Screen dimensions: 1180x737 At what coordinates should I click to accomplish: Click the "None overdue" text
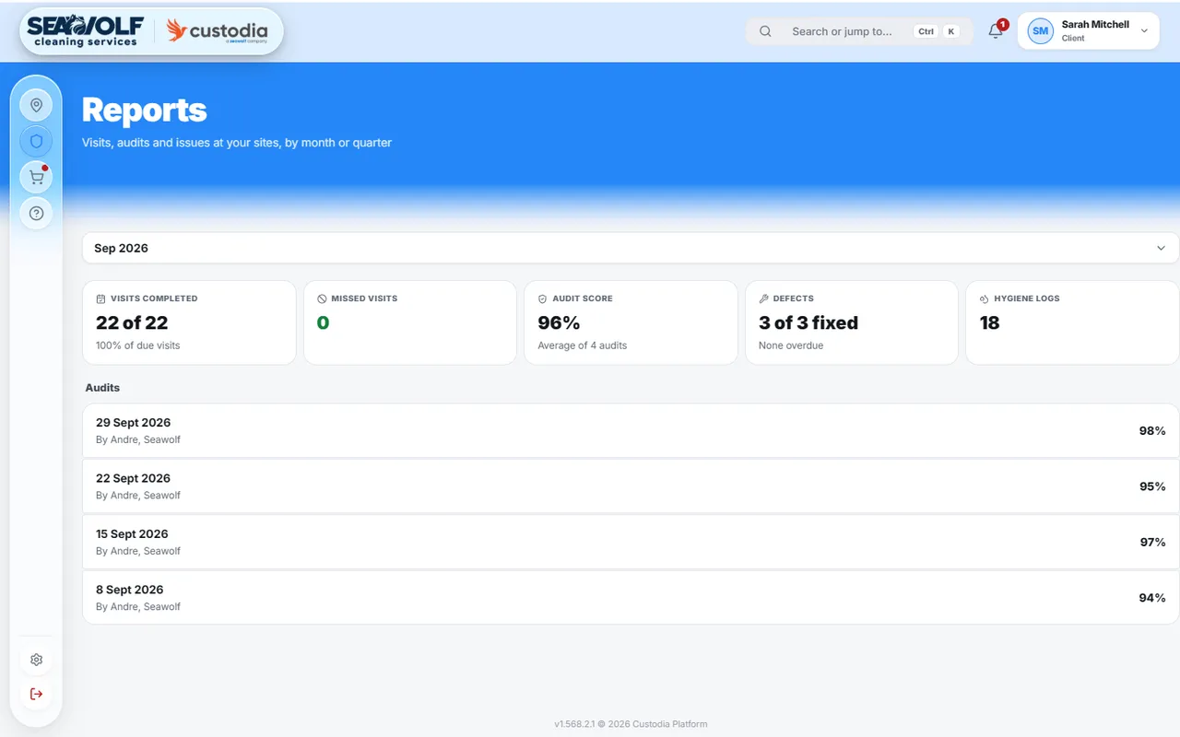pos(791,345)
